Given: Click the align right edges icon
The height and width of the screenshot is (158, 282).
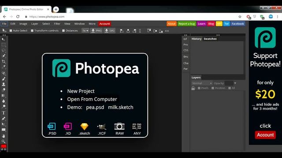Looking at the screenshot, I should [134, 31].
